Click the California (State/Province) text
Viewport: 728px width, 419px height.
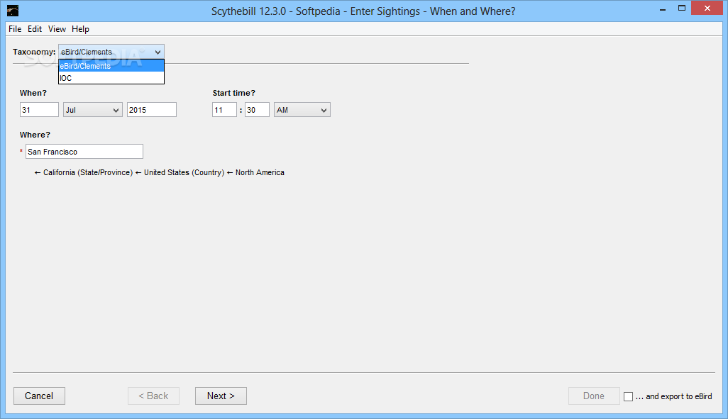click(88, 172)
